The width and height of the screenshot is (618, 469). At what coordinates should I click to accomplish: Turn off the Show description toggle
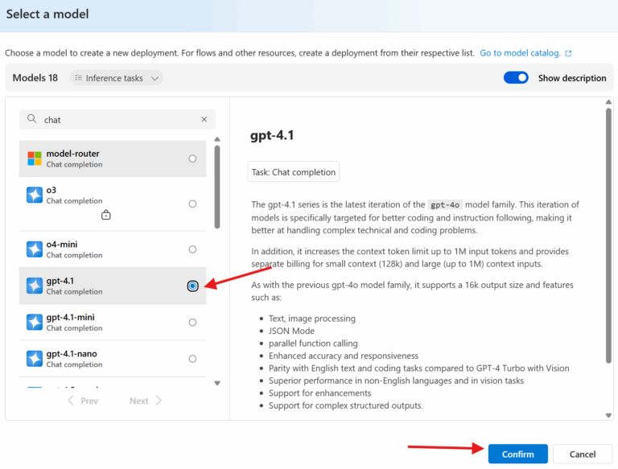(x=516, y=78)
